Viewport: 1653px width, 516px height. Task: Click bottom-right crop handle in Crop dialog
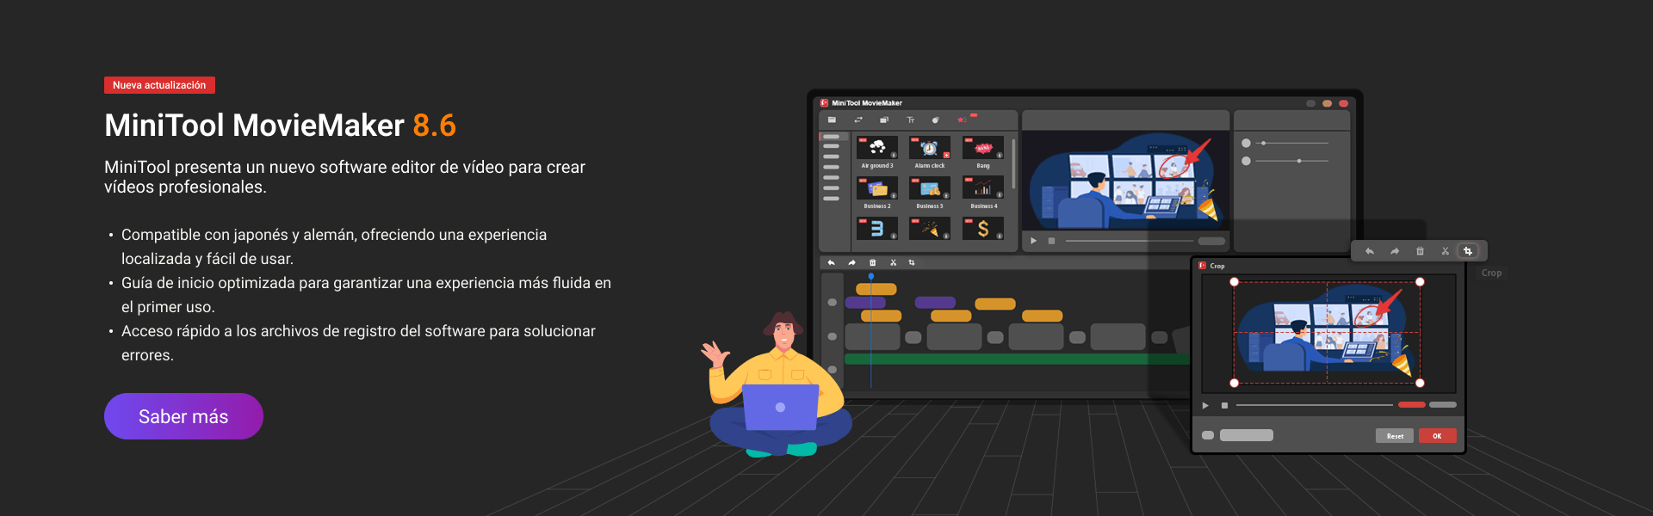coord(1420,383)
